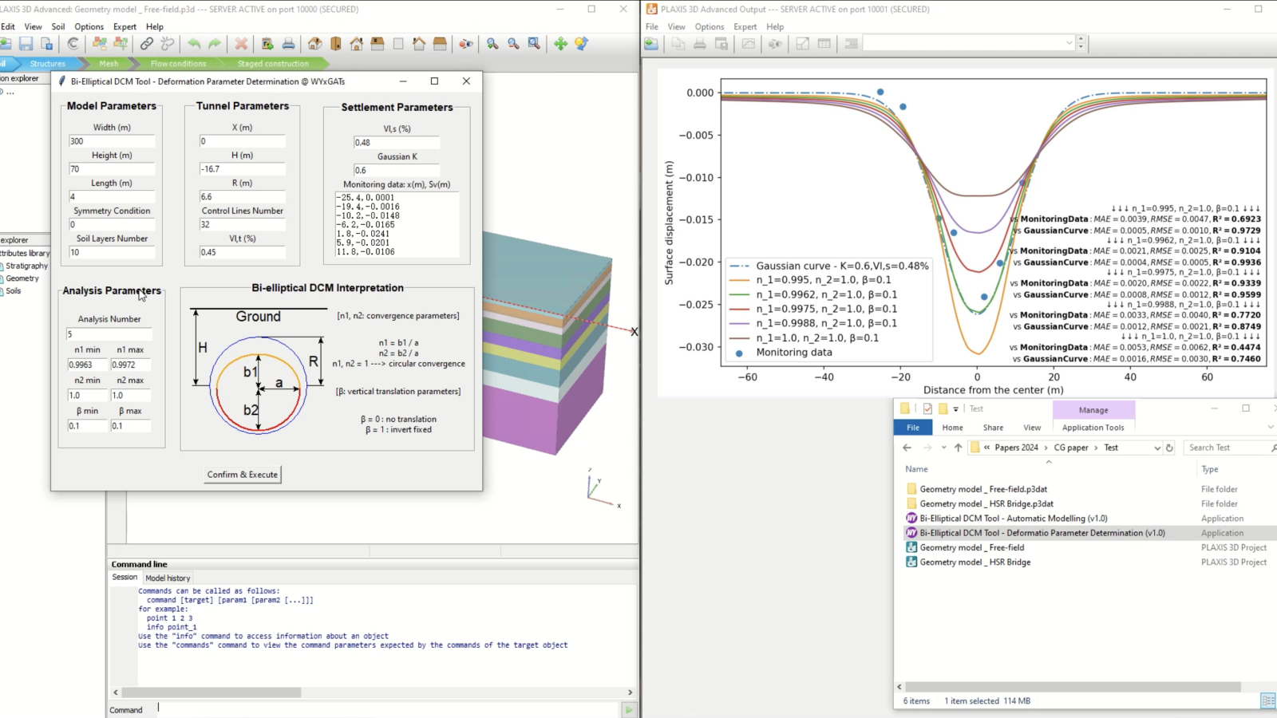The image size is (1277, 718).
Task: Open the Quick Access Toolbar customize dropdown
Action: (955, 408)
